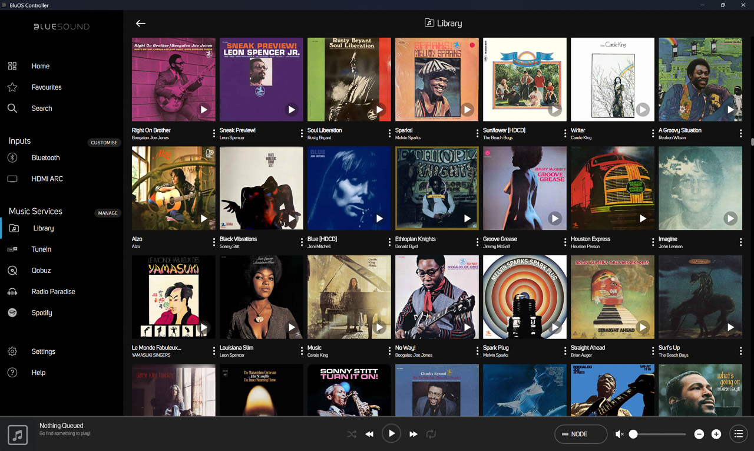Image resolution: width=754 pixels, height=451 pixels.
Task: Click the Search magnifier icon
Action: [12, 108]
